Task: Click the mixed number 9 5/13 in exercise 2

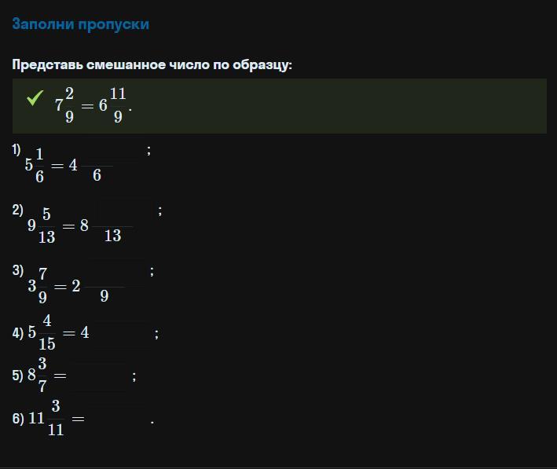Action: click(42, 225)
